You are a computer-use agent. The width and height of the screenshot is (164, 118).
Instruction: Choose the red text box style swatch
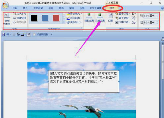56,18
